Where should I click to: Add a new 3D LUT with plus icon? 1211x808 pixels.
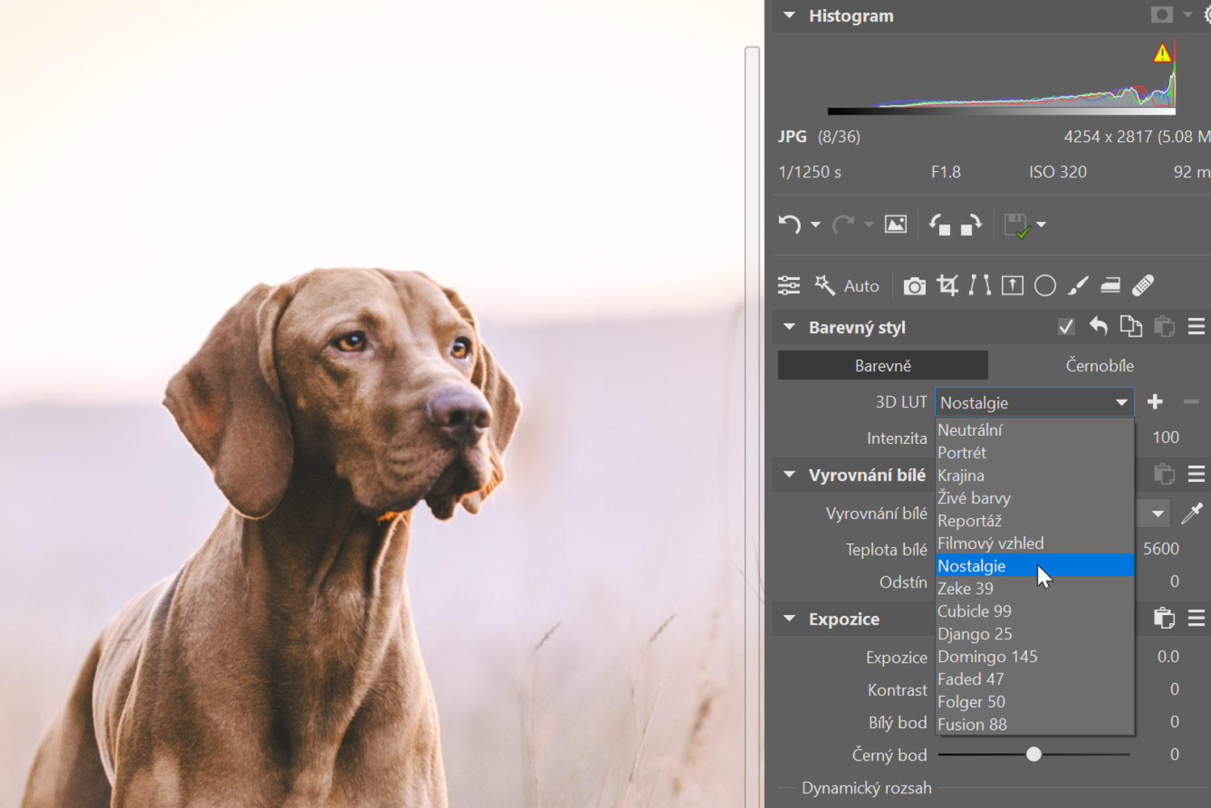pyautogui.click(x=1155, y=402)
